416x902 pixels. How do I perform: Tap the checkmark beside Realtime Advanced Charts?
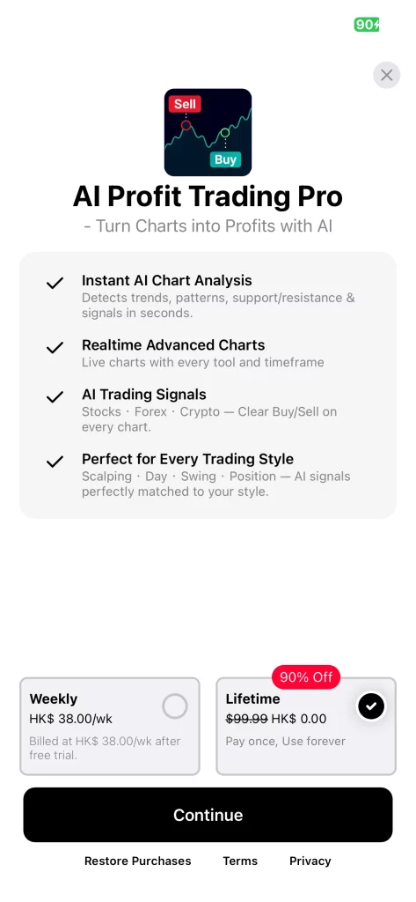pyautogui.click(x=55, y=347)
